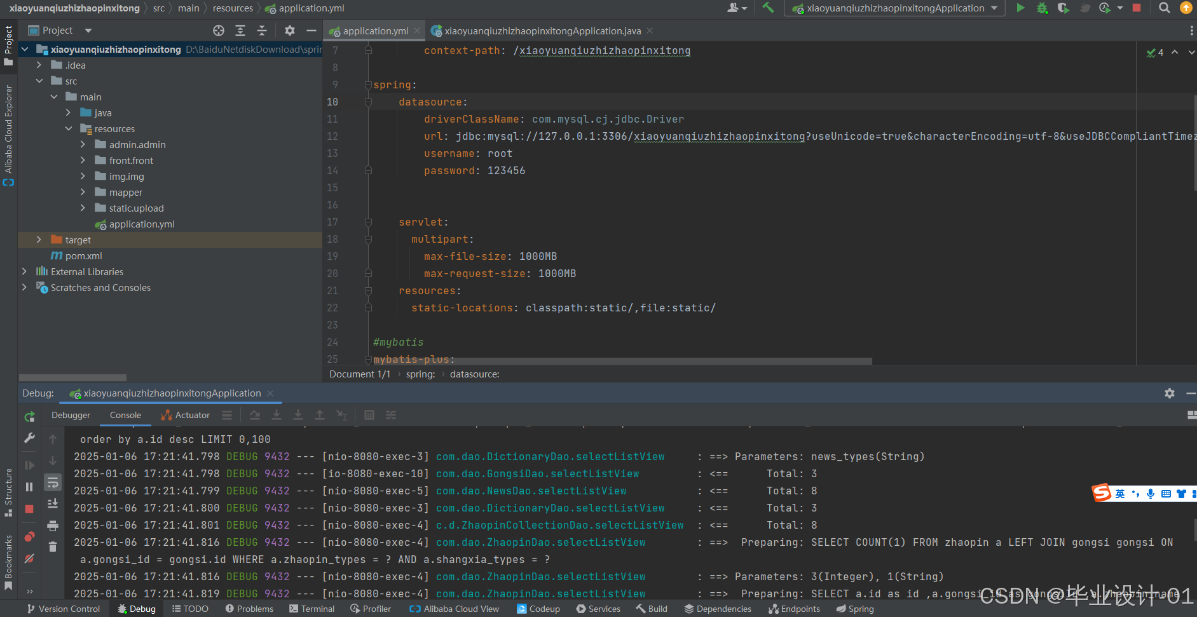Open the Terminal tool window

tap(311, 609)
